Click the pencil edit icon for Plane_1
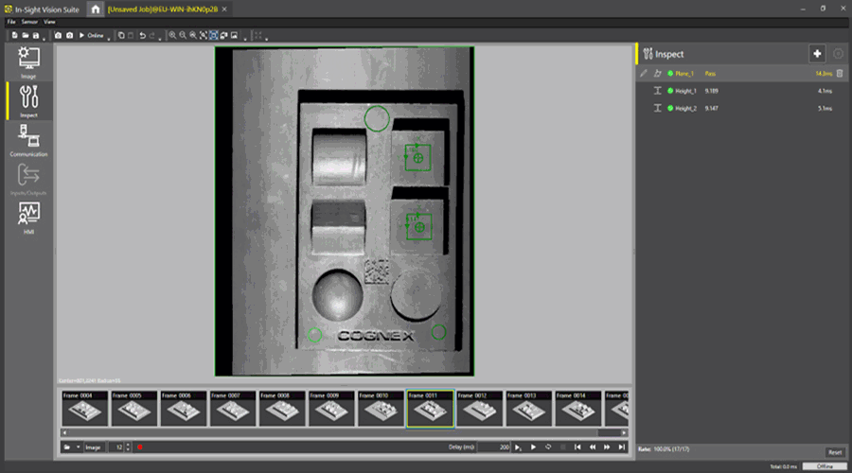This screenshot has width=852, height=473. 644,73
